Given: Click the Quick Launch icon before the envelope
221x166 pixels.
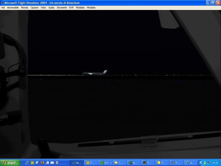Looking at the screenshot, I should pos(47,163).
